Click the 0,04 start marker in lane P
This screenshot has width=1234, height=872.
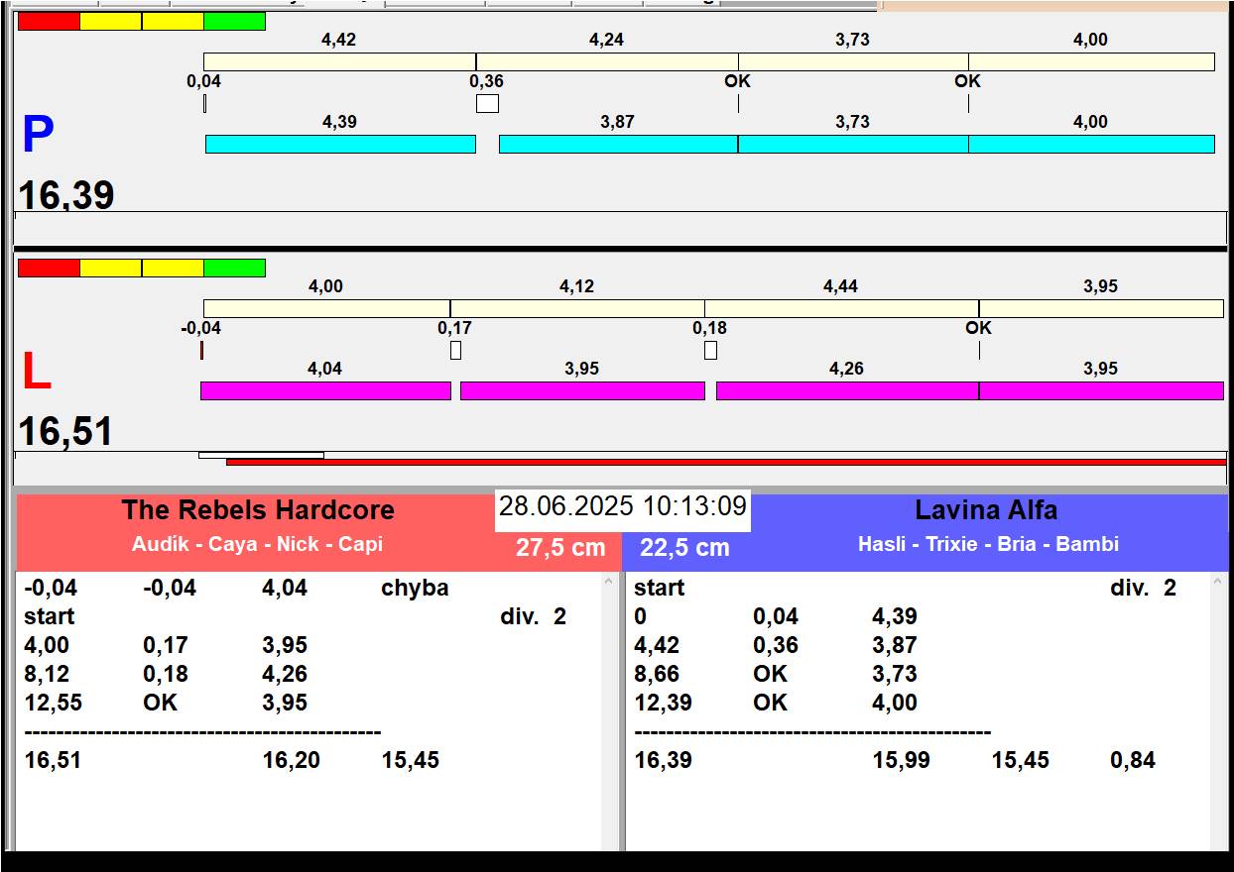click(204, 103)
